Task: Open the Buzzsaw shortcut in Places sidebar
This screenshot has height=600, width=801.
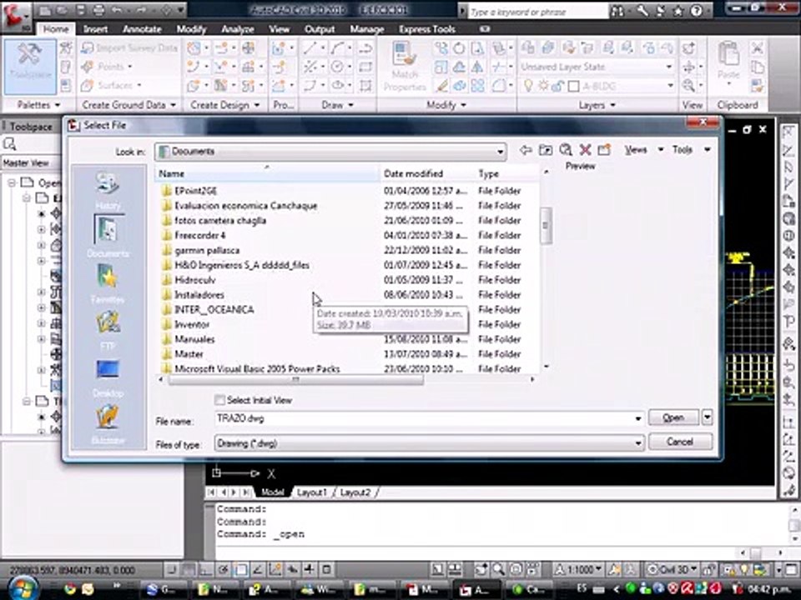Action: (x=108, y=423)
